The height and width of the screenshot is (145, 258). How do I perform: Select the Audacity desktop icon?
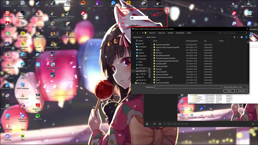[x=22, y=107]
